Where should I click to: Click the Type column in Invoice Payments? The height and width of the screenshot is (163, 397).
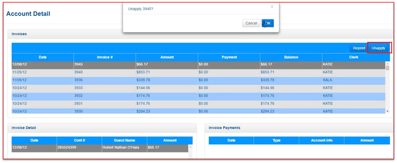(276, 140)
